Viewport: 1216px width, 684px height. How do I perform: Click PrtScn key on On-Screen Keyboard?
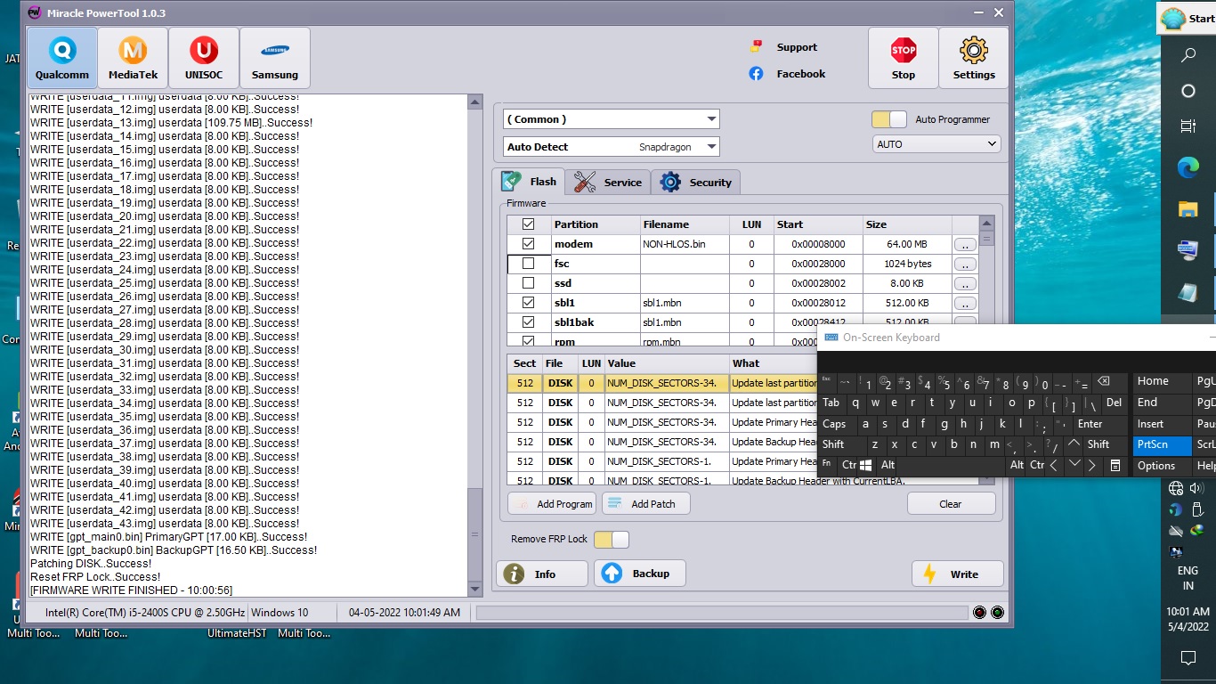pos(1162,444)
